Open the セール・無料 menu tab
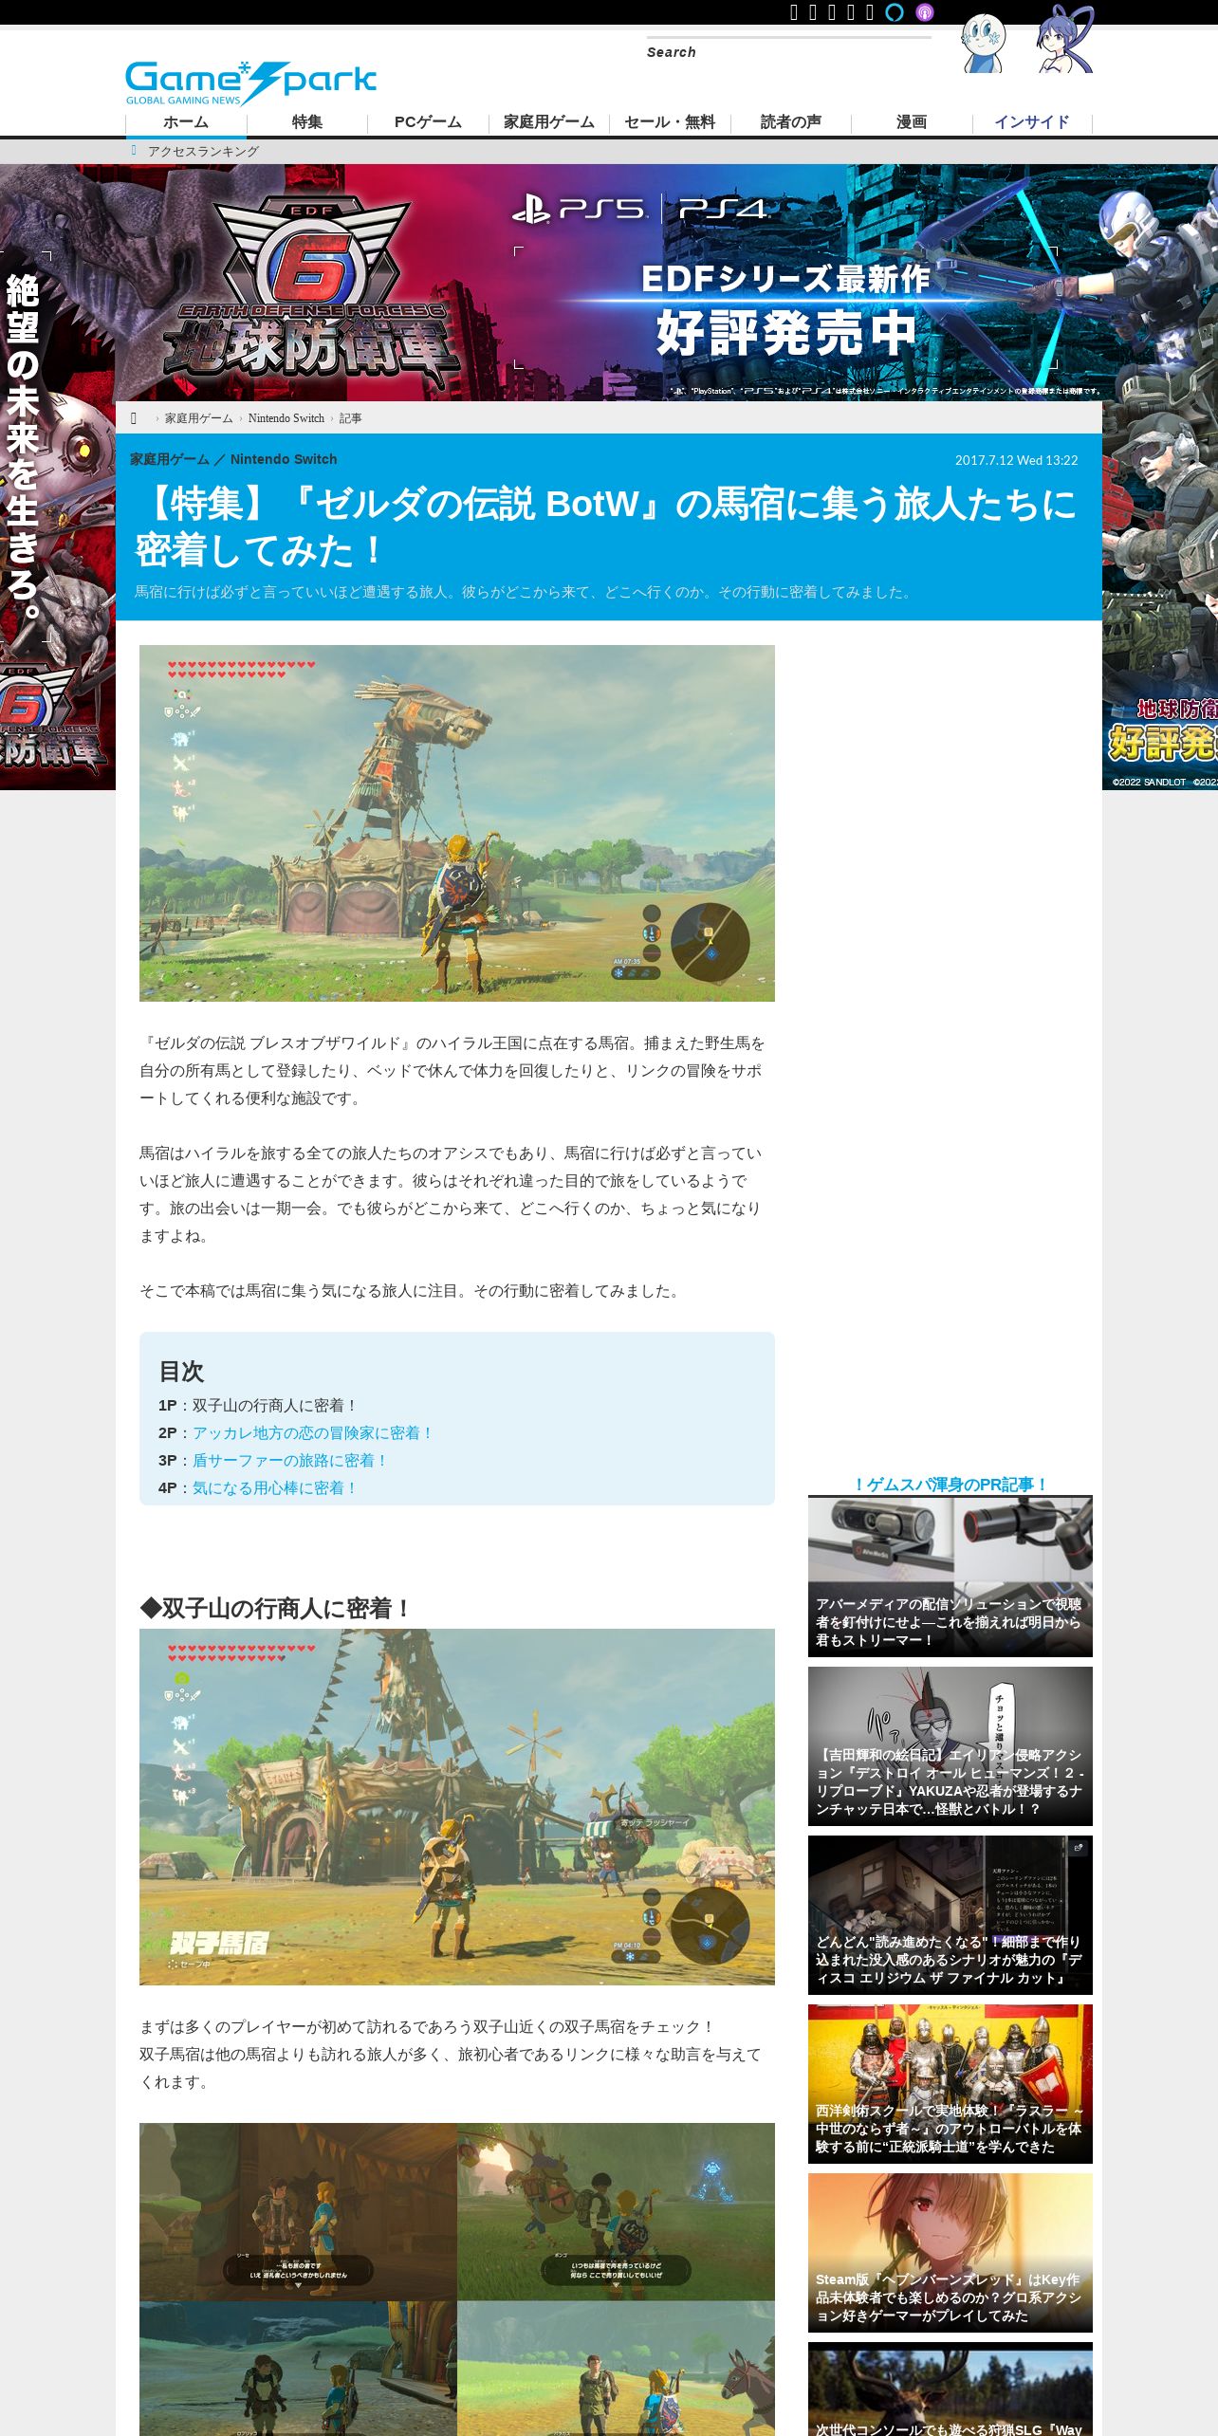This screenshot has width=1218, height=2436. [x=670, y=122]
